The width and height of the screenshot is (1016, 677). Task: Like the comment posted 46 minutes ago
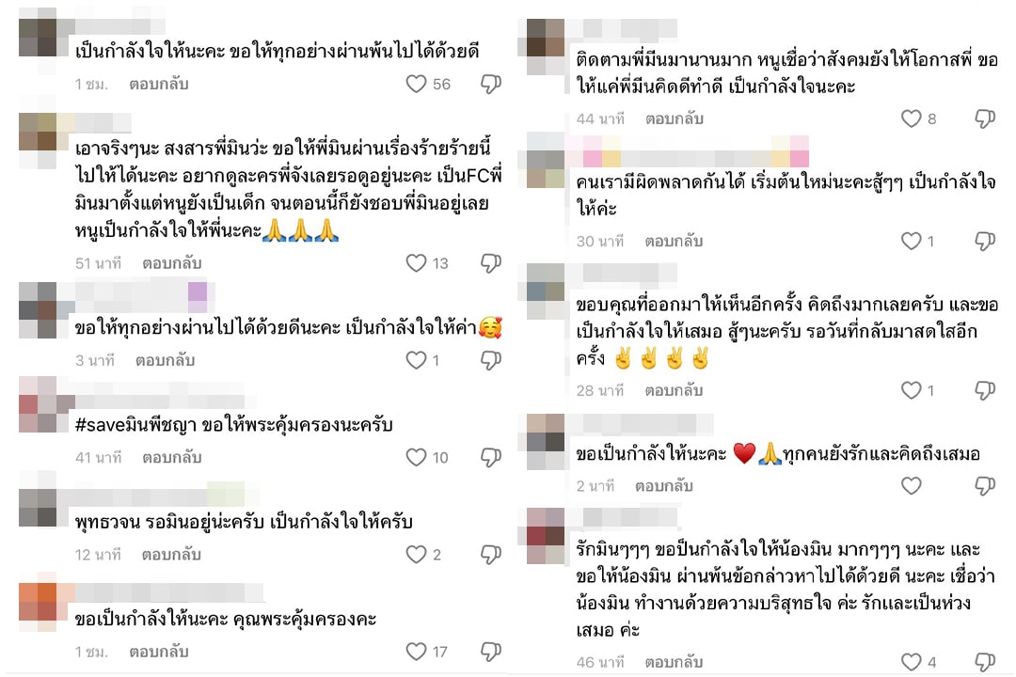tap(911, 661)
